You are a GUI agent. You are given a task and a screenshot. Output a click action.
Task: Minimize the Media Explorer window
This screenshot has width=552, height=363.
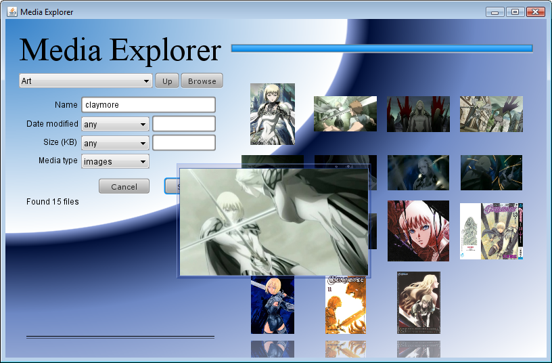495,12
